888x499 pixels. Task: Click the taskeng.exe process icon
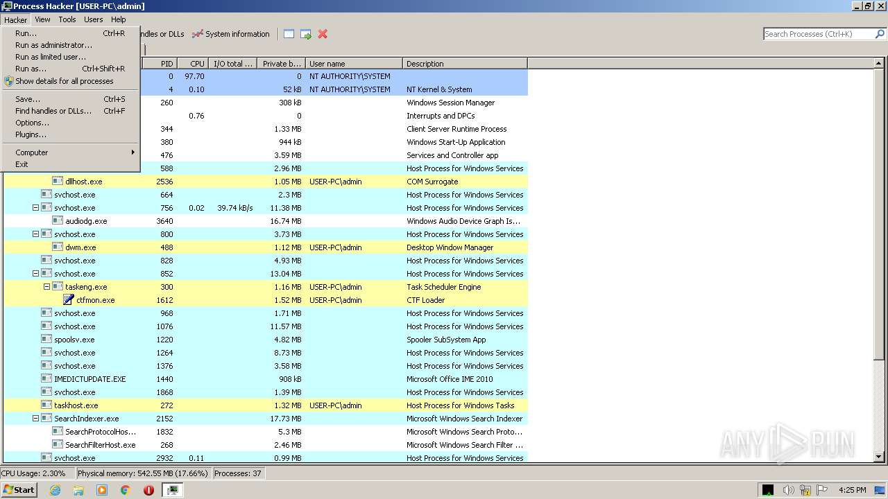(58, 287)
